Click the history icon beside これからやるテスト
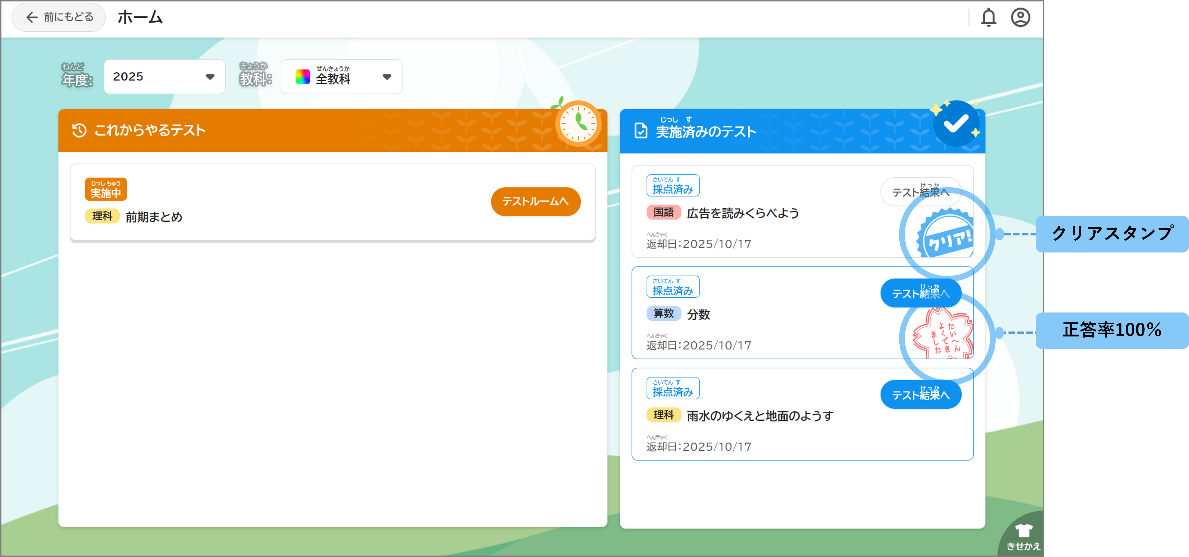The image size is (1189, 557). tap(79, 131)
